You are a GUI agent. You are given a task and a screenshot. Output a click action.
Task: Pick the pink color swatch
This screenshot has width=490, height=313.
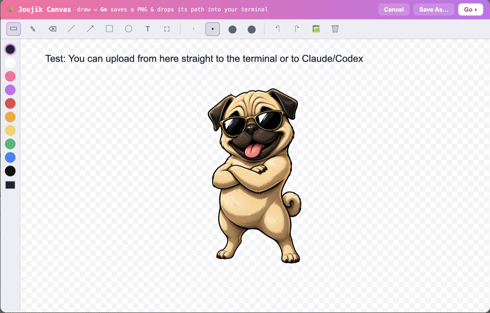[x=10, y=76]
